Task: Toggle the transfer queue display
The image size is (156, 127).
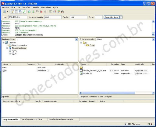Action: 24,12
